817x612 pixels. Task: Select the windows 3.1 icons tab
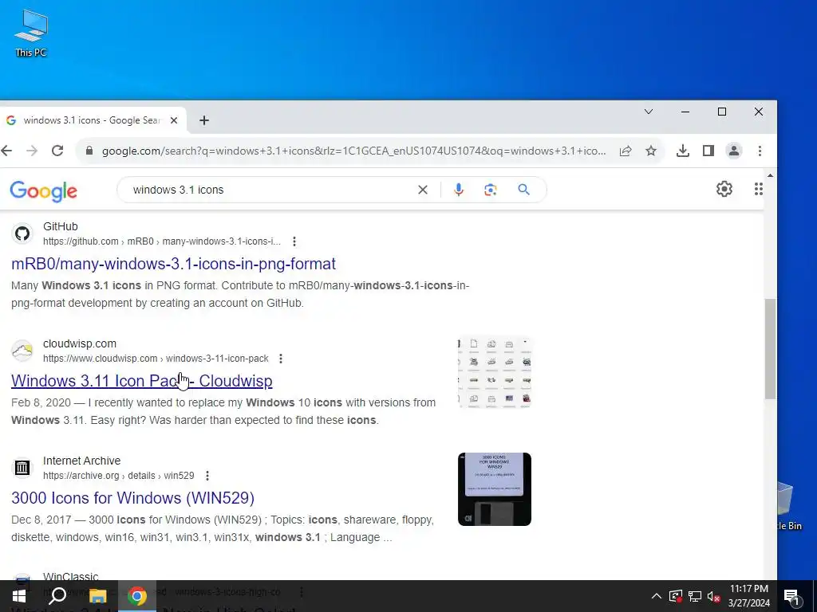[x=93, y=120]
